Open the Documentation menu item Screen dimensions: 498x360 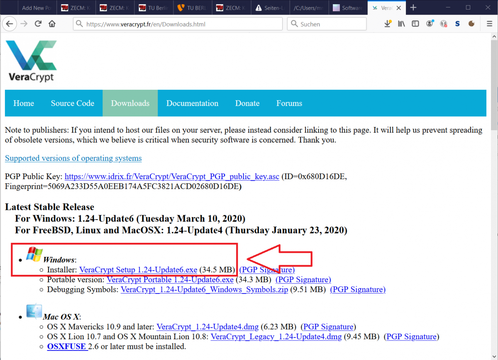tap(192, 103)
